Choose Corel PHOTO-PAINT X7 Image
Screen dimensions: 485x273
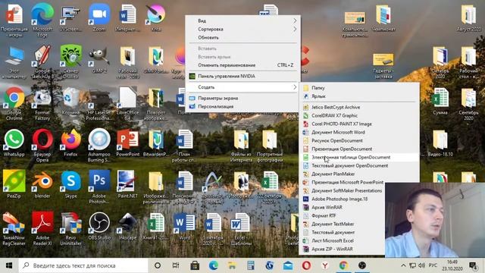click(359, 124)
